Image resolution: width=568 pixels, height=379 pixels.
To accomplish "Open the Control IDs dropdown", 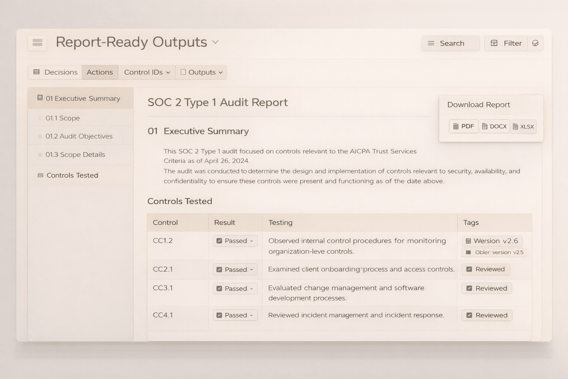I will 146,72.
